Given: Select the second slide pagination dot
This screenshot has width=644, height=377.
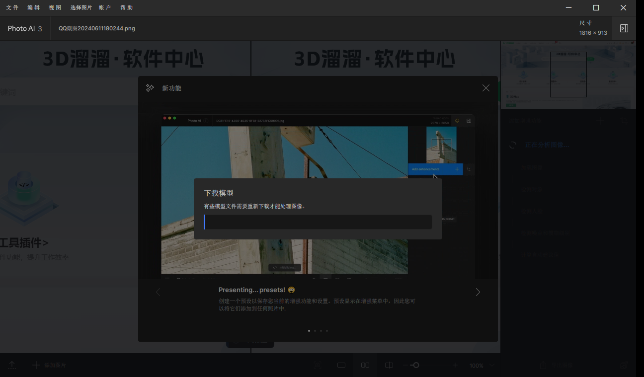Looking at the screenshot, I should pos(315,330).
